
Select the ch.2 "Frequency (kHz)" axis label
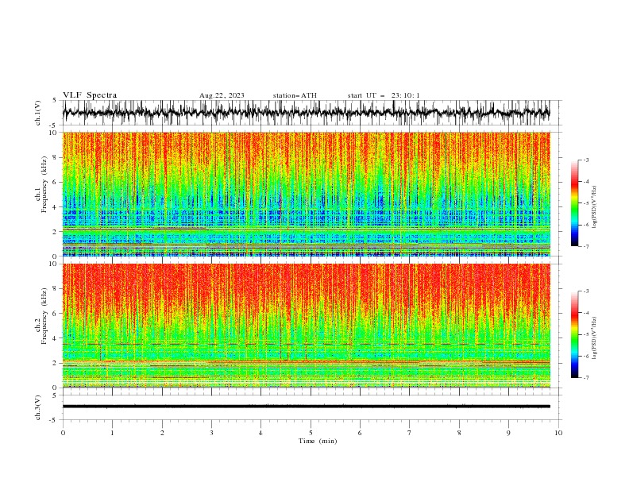44,316
